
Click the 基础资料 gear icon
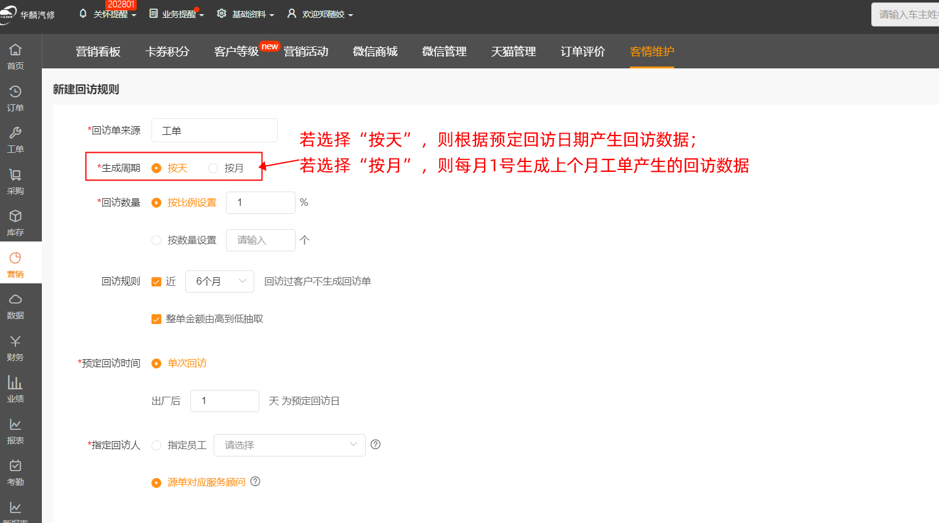point(222,14)
